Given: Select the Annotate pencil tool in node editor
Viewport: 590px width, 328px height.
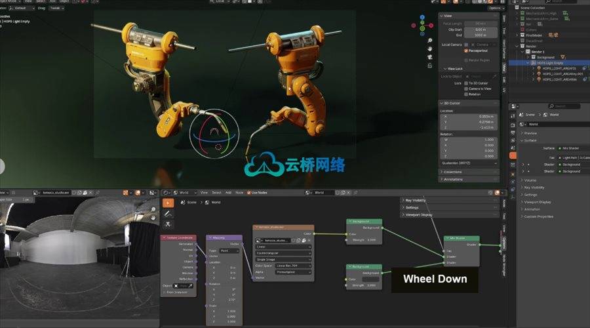Looking at the screenshot, I should pos(168,214).
